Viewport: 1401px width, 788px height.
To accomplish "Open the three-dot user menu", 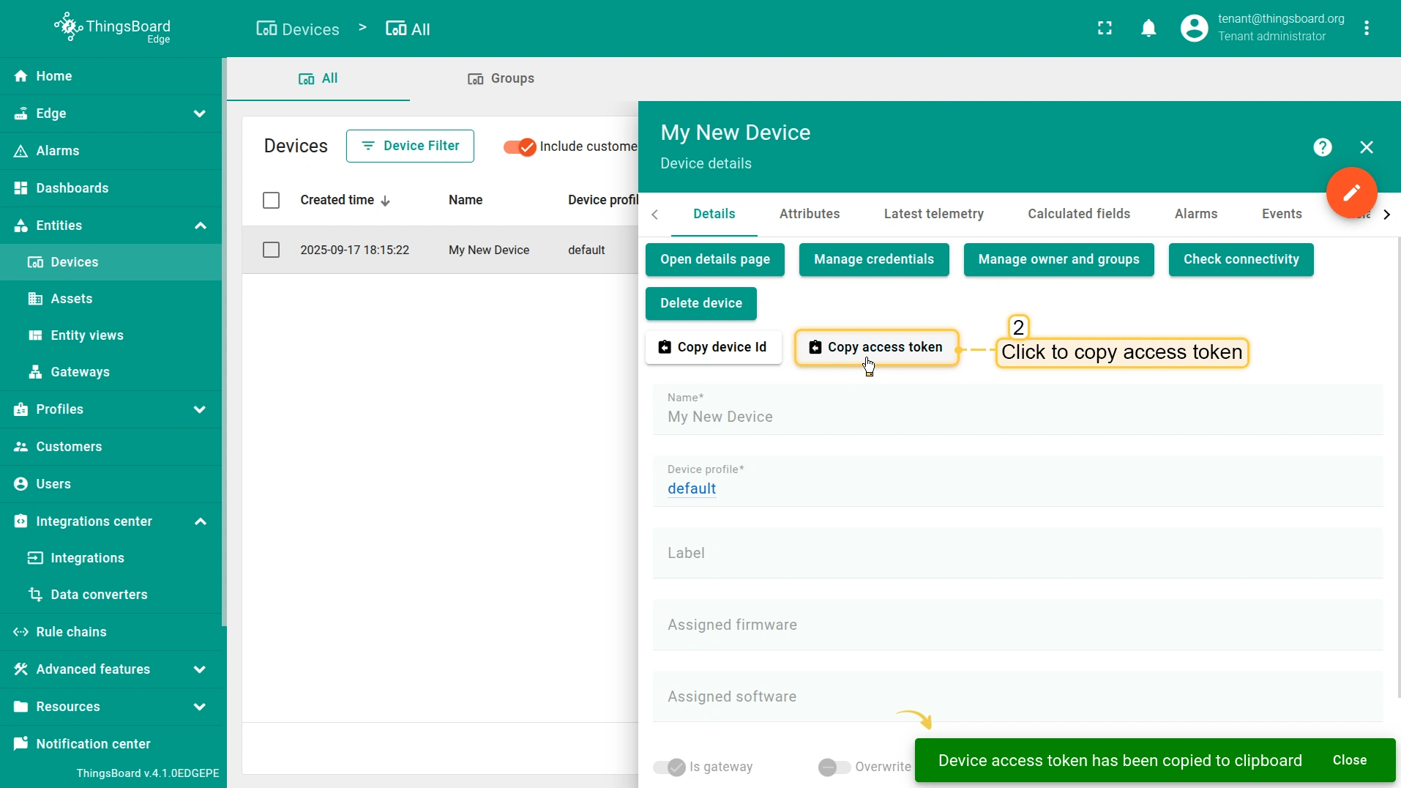I will pyautogui.click(x=1366, y=29).
